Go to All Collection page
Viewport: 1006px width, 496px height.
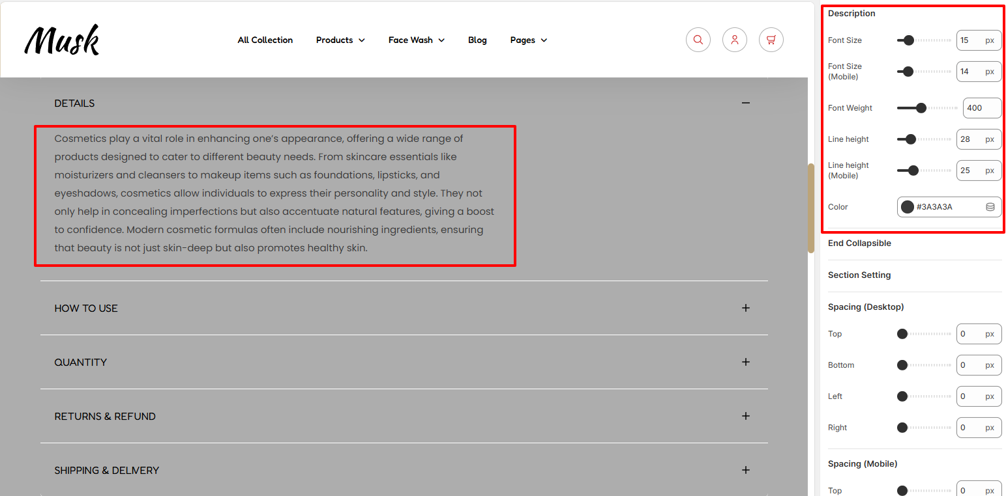[x=265, y=40]
